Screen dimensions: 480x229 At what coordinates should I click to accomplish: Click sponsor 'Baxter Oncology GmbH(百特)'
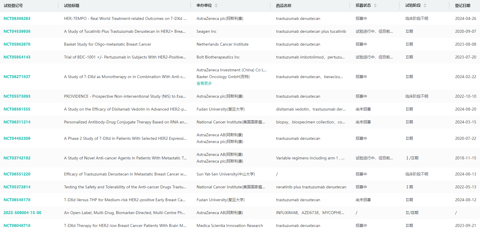click(x=223, y=77)
